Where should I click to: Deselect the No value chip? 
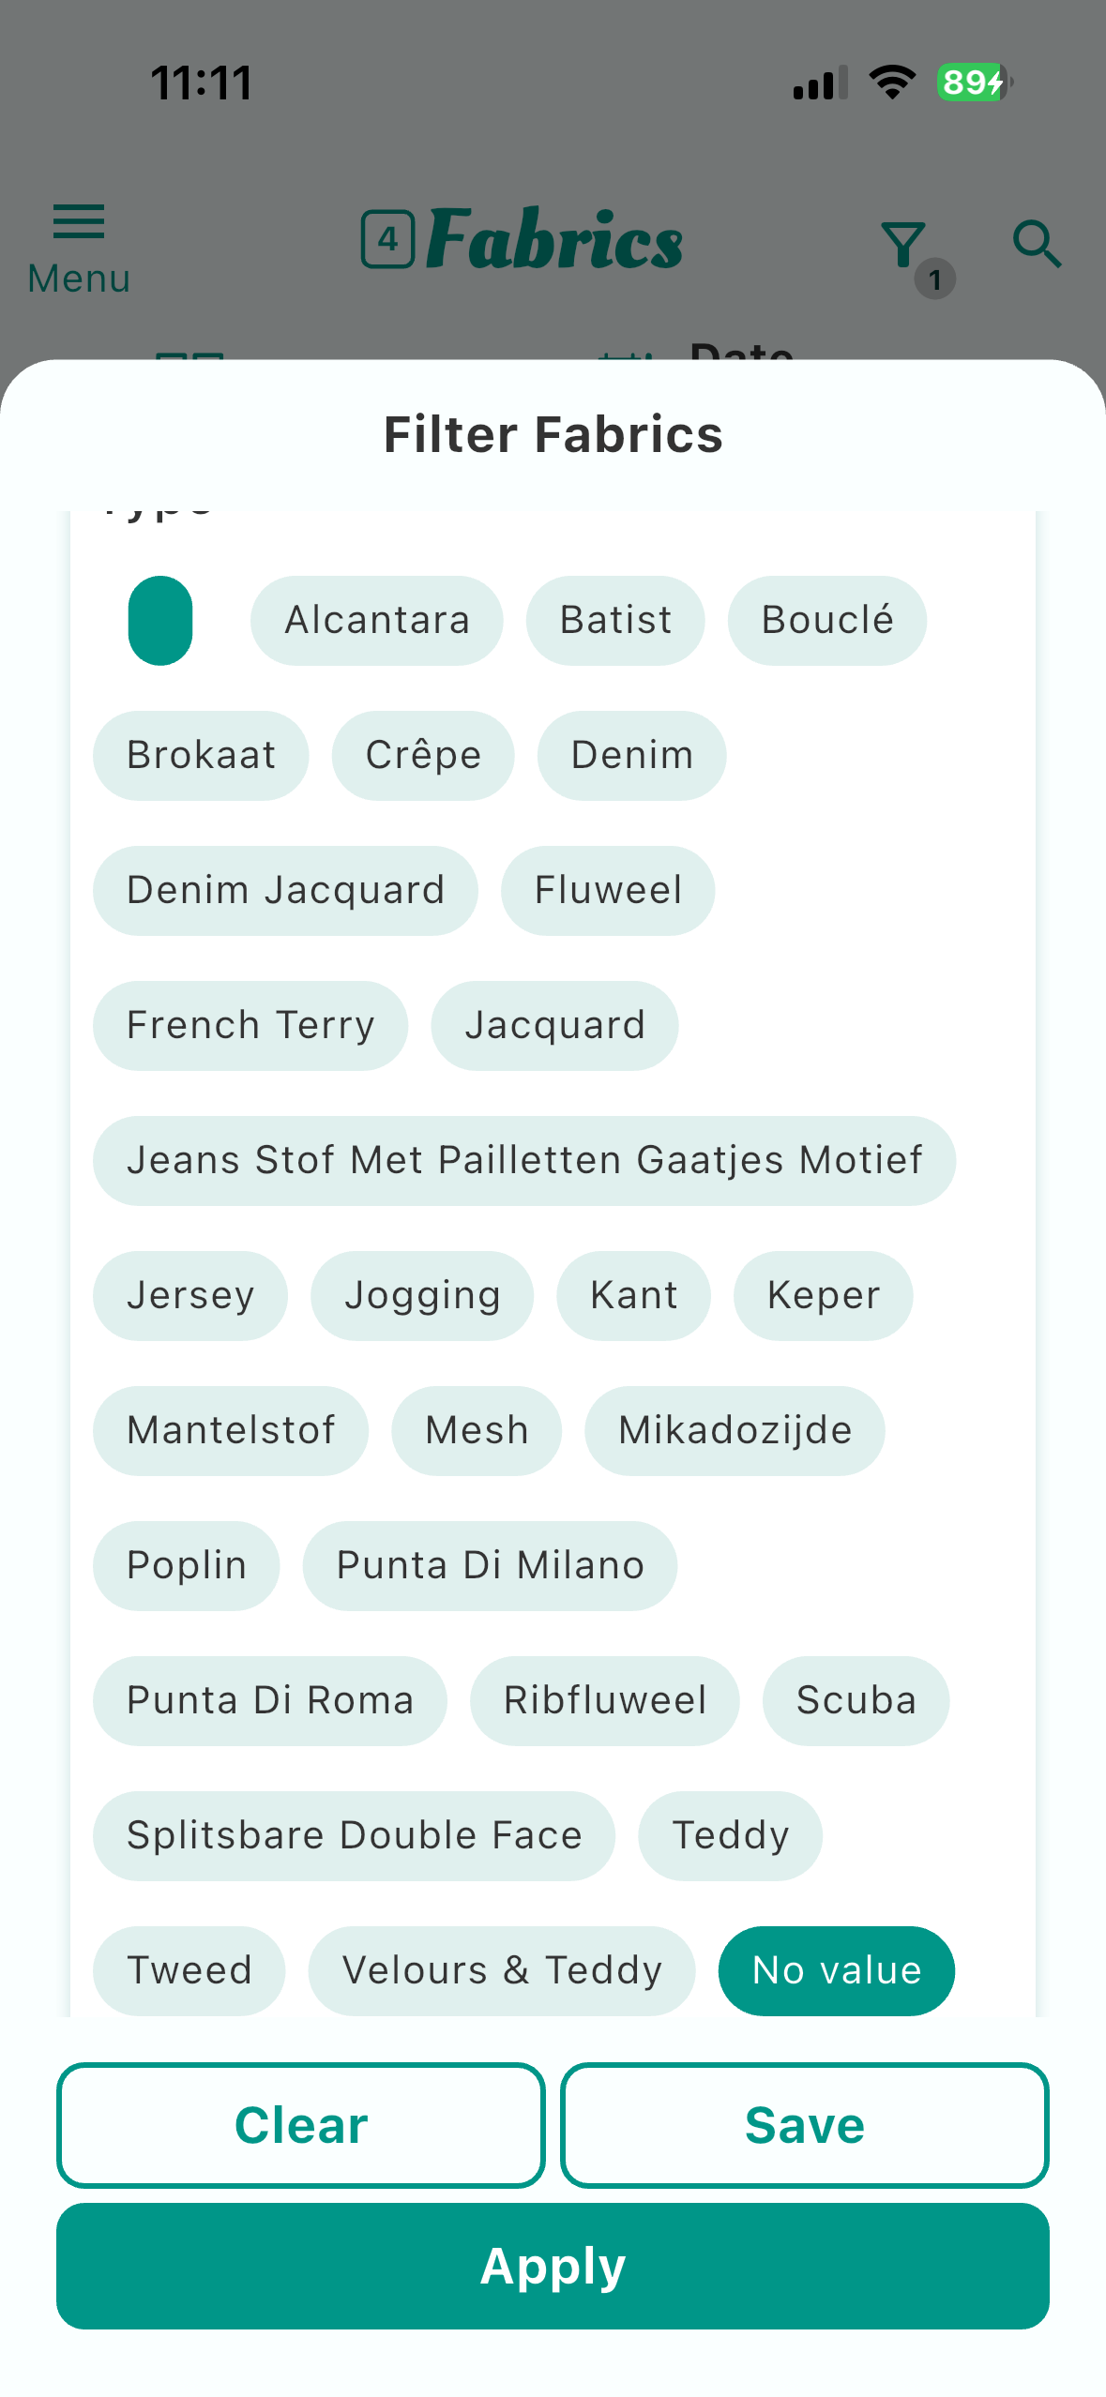click(836, 1970)
